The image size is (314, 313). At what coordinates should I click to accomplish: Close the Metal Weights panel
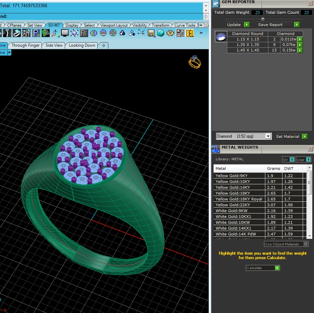point(310,149)
